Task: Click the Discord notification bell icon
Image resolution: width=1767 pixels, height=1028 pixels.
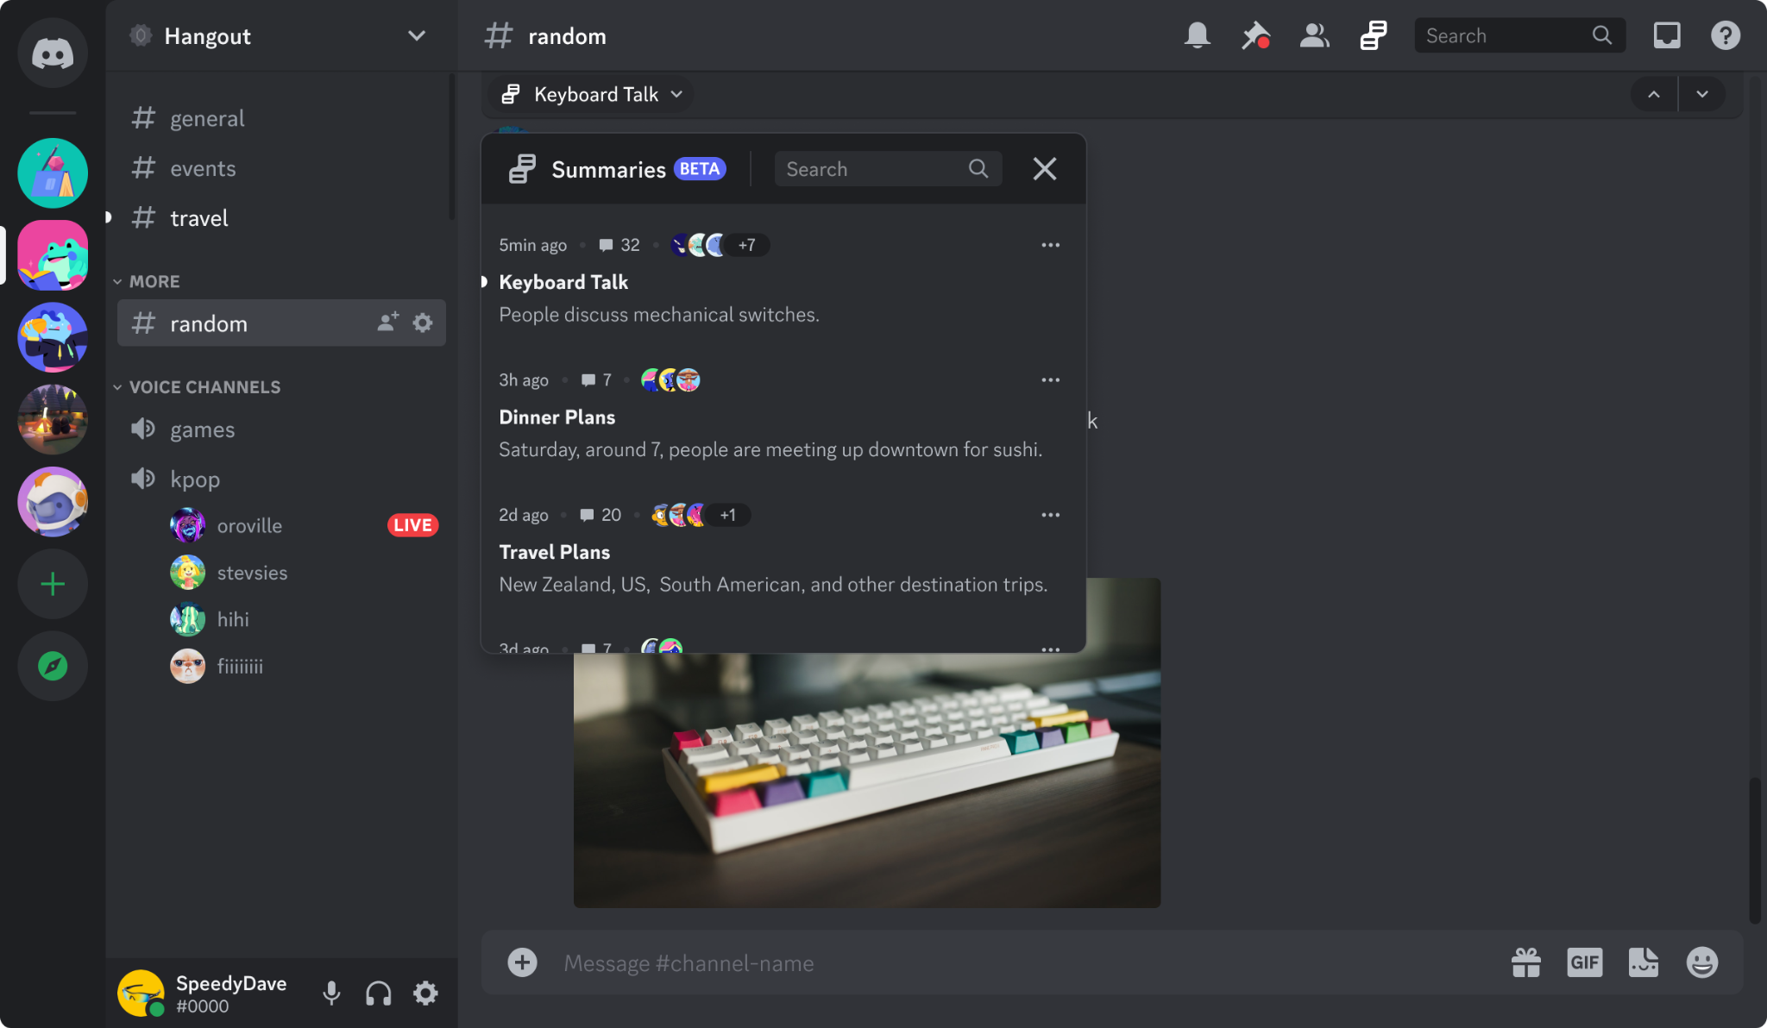Action: click(1197, 34)
